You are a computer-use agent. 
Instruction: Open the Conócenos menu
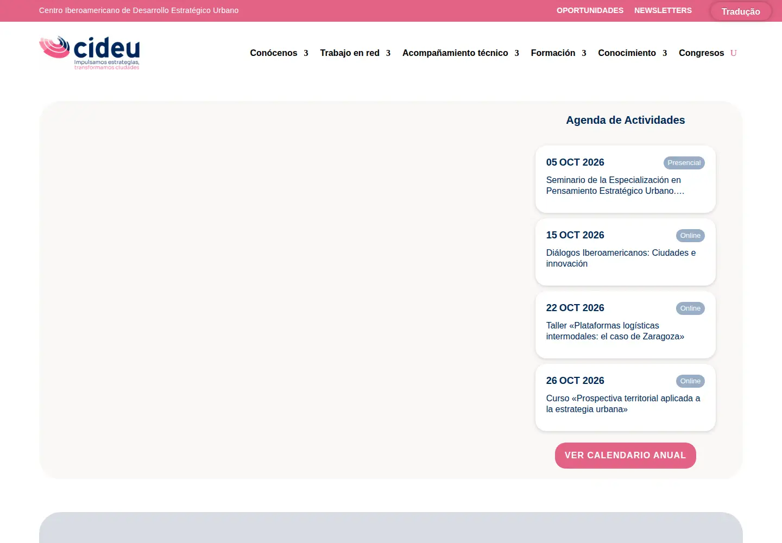coord(274,53)
